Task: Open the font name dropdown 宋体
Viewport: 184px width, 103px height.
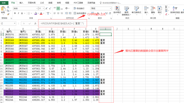Action: 37,8
